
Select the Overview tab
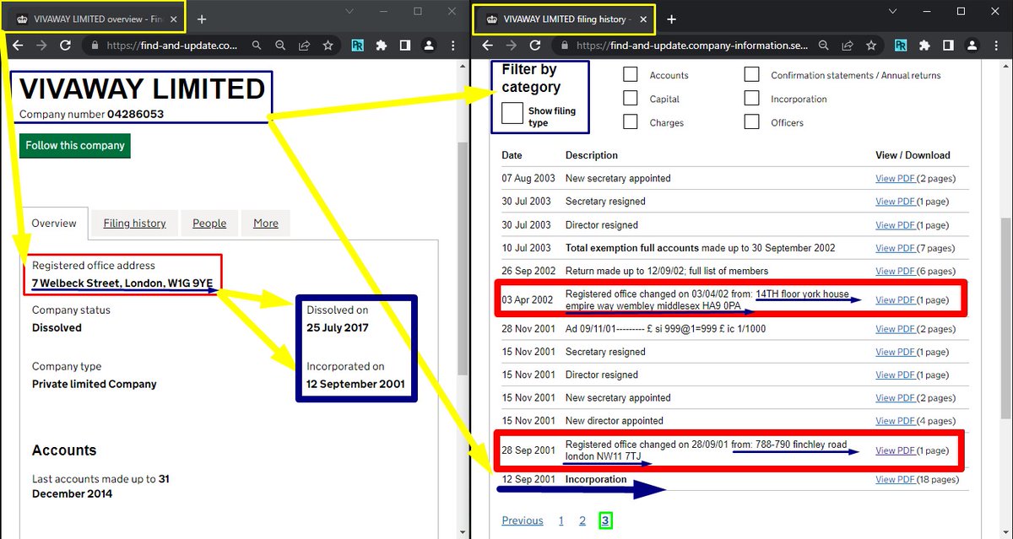coord(54,224)
